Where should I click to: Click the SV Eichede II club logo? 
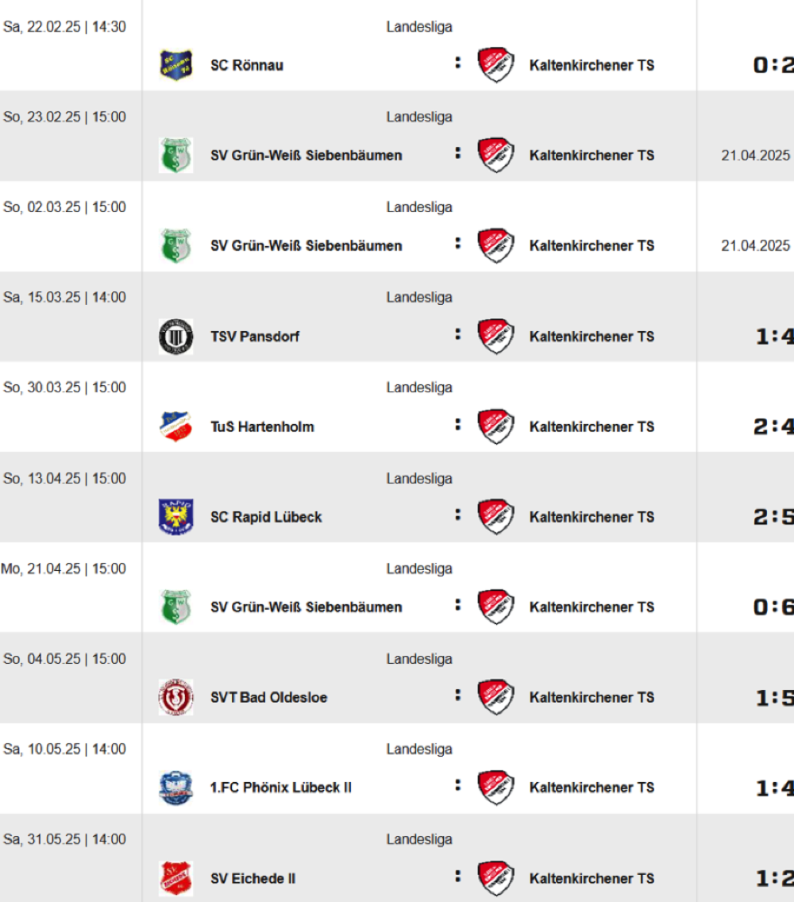[x=175, y=878]
